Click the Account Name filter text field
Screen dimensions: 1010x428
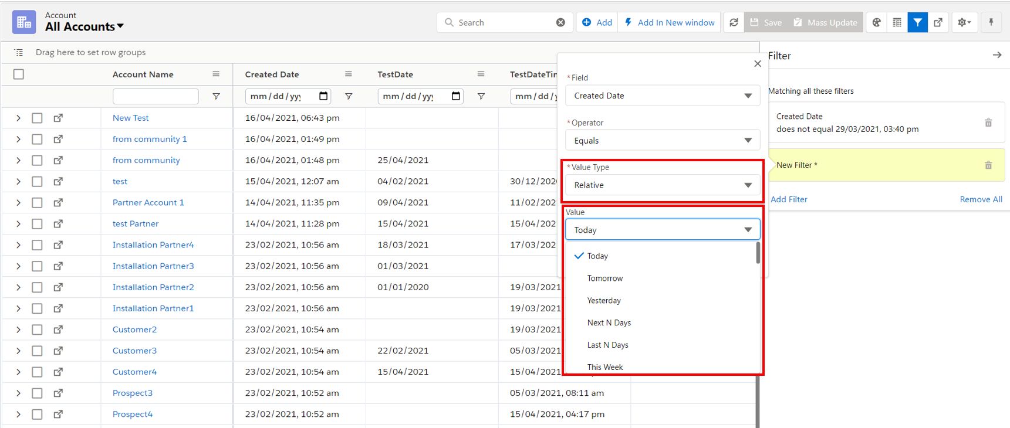pyautogui.click(x=156, y=96)
